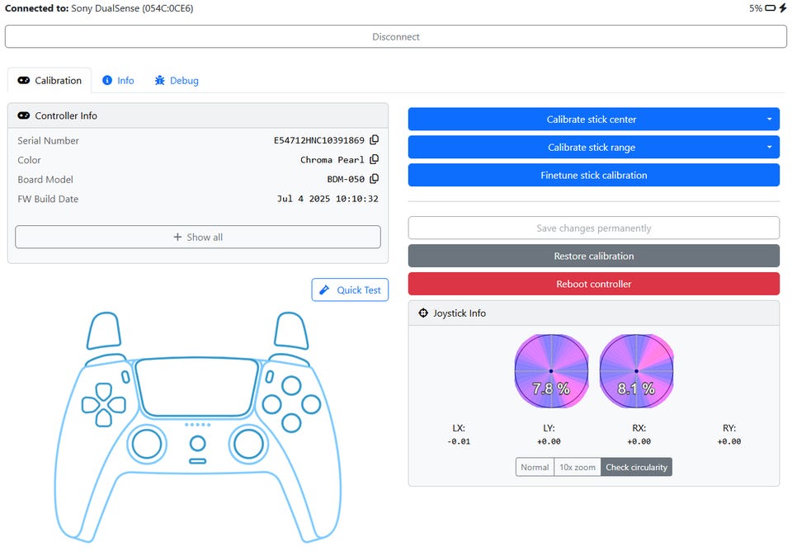Click the 5% battery level text
The height and width of the screenshot is (551, 792).
pyautogui.click(x=756, y=8)
